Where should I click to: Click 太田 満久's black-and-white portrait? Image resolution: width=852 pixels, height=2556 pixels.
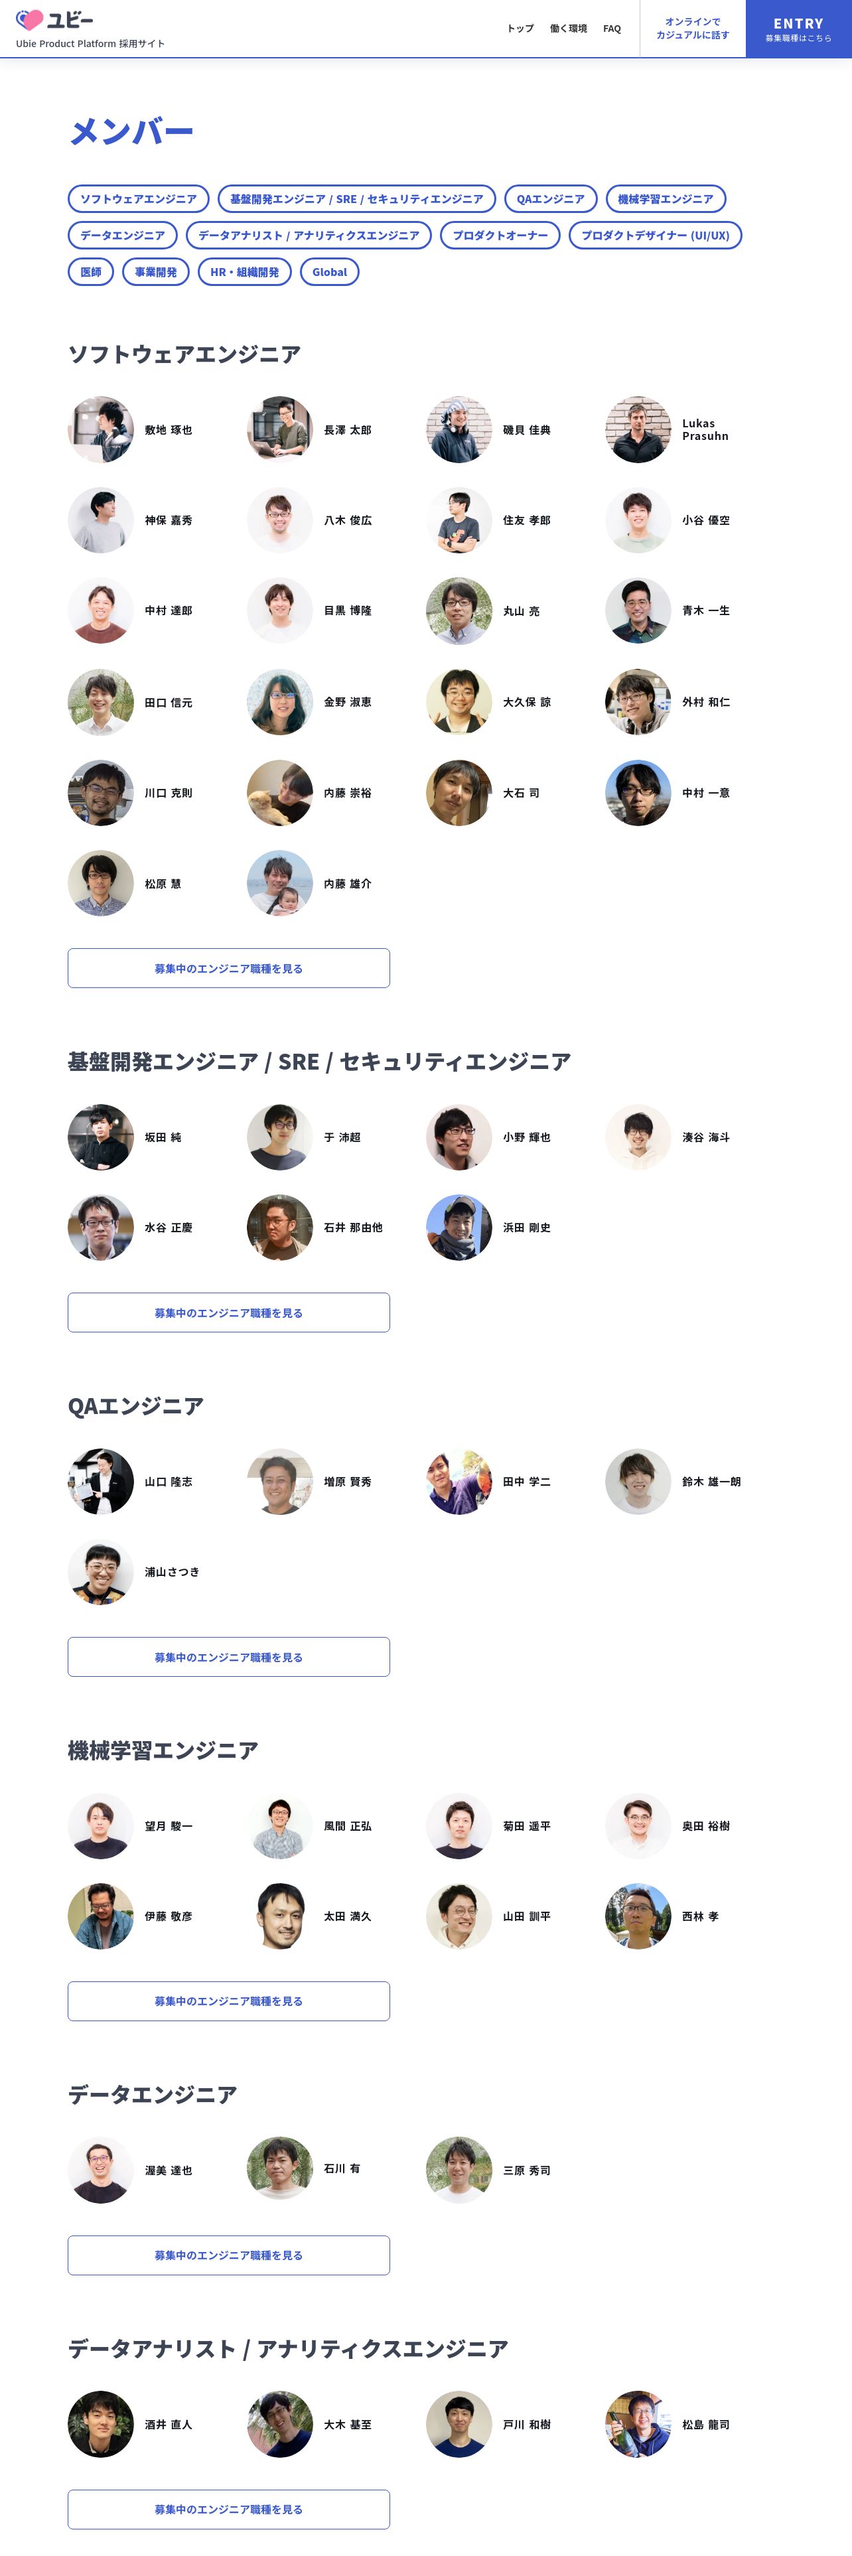point(280,1916)
